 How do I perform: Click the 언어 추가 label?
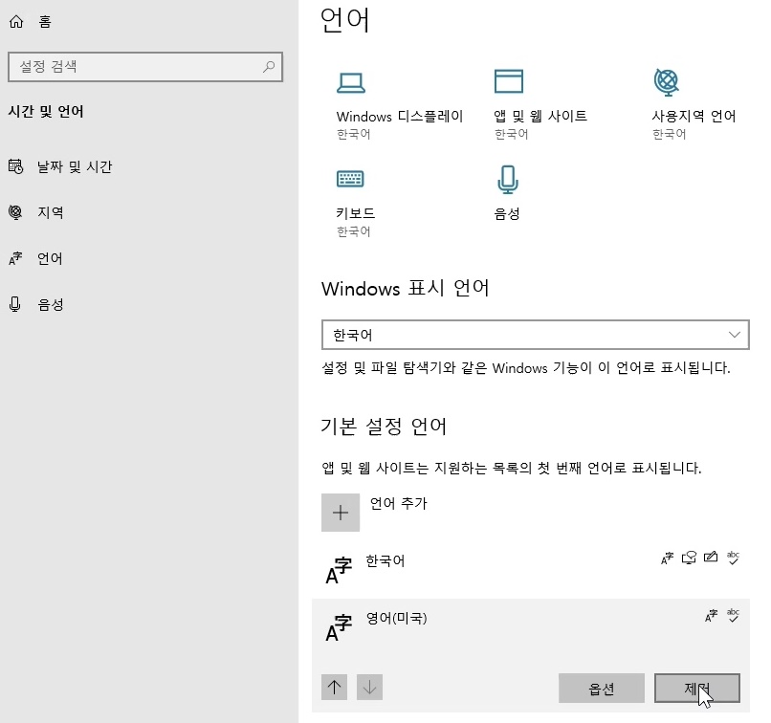(x=399, y=503)
